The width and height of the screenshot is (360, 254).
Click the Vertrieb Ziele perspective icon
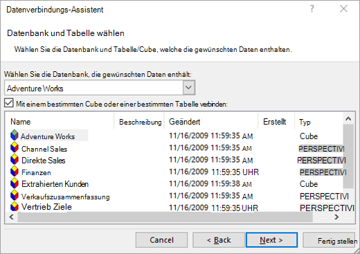[x=15, y=206]
